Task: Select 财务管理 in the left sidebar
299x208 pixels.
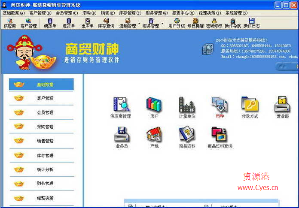Action: tap(41, 184)
